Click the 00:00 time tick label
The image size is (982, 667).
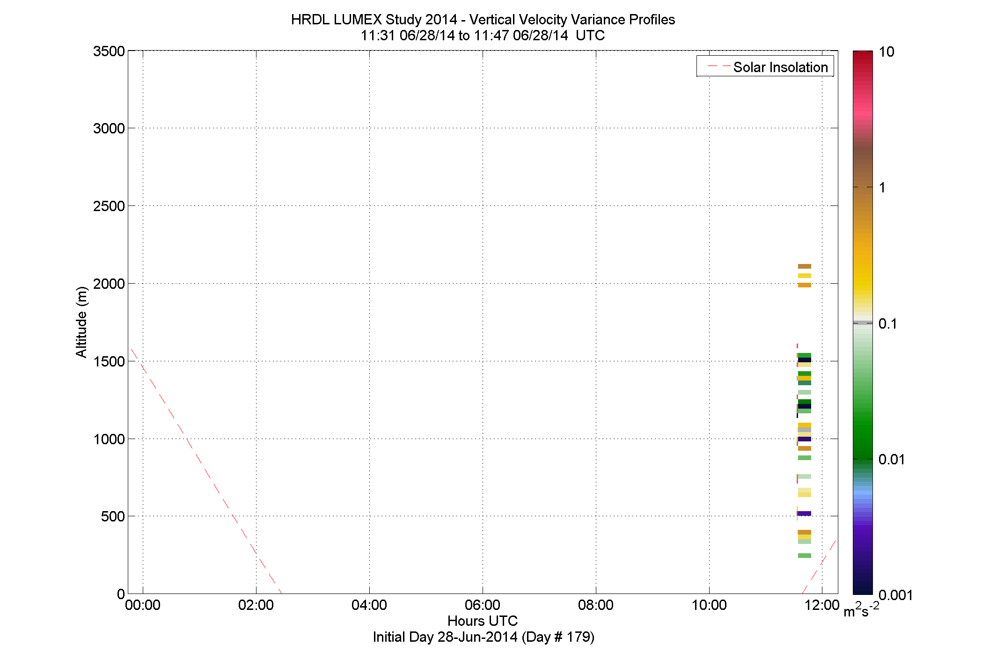143,605
